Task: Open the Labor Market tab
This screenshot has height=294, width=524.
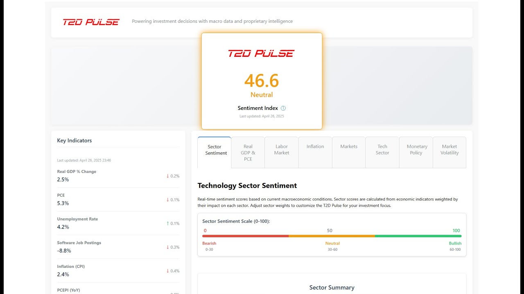Action: (x=282, y=152)
